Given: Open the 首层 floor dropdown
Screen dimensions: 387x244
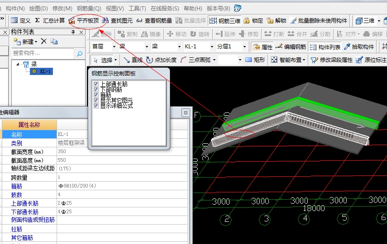Looking at the screenshot, I should [114, 47].
